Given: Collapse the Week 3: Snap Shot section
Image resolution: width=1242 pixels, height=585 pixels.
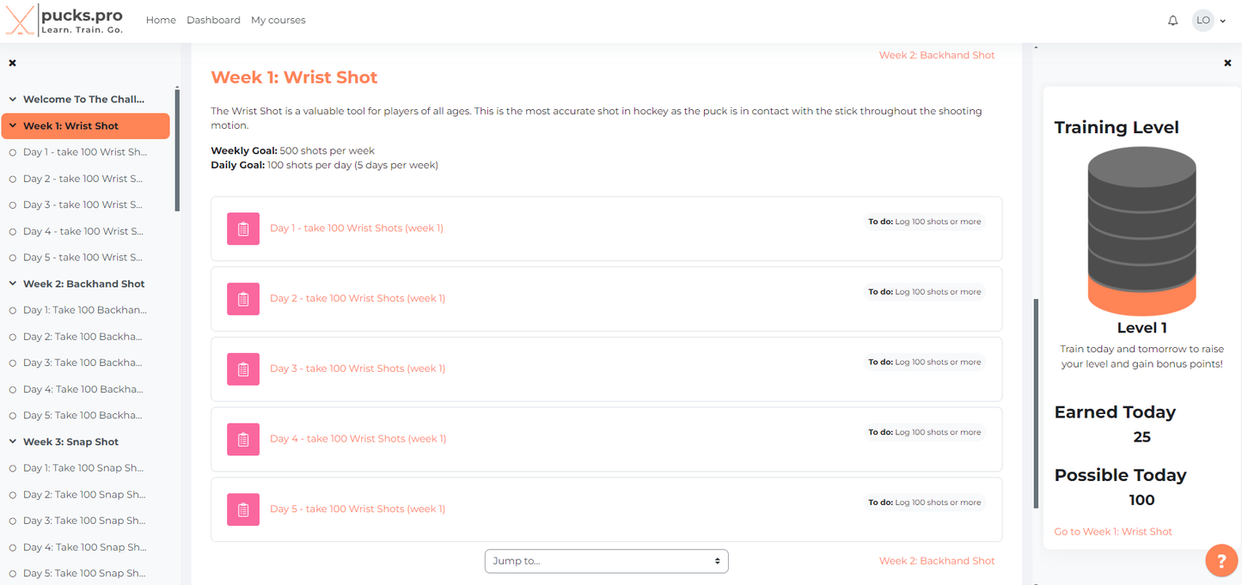Looking at the screenshot, I should 13,442.
